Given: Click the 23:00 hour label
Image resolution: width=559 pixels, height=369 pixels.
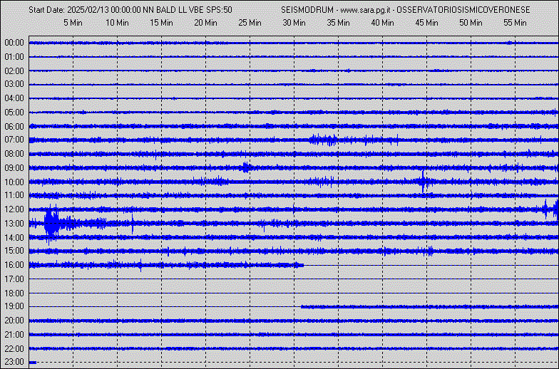Looking at the screenshot, I should [x=14, y=362].
